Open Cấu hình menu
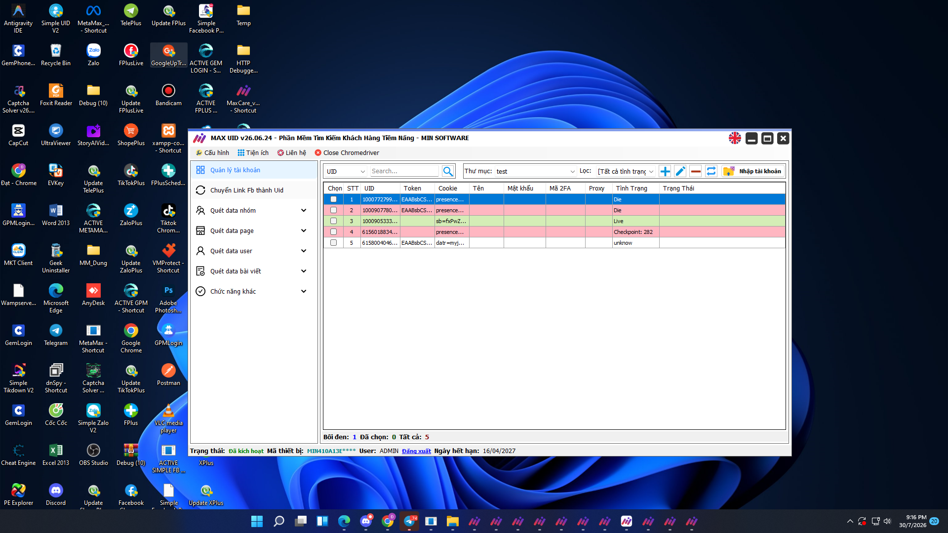This screenshot has height=533, width=948. point(212,152)
